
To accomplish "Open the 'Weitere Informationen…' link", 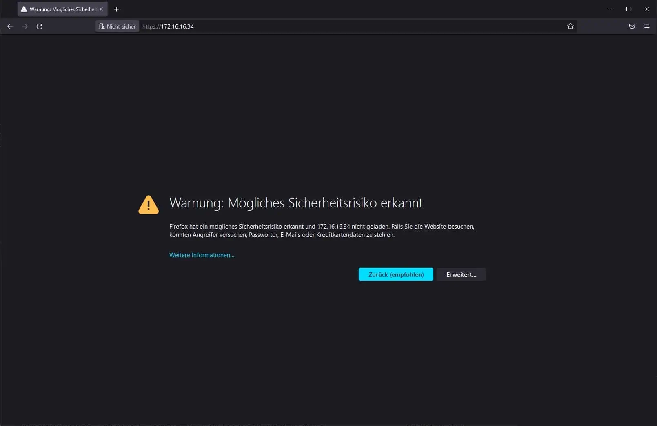I will pos(202,255).
